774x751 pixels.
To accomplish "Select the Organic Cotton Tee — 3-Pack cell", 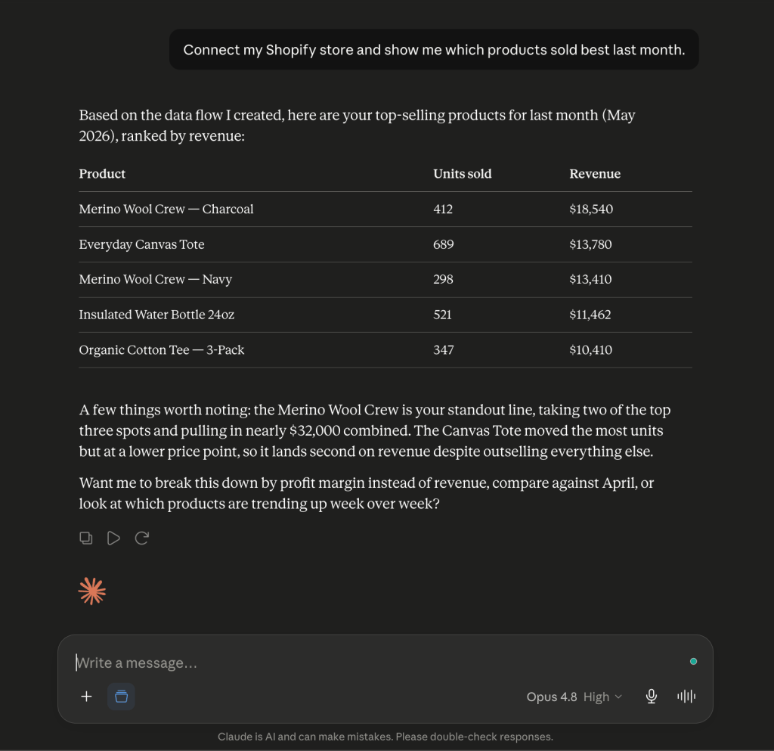I will click(162, 349).
